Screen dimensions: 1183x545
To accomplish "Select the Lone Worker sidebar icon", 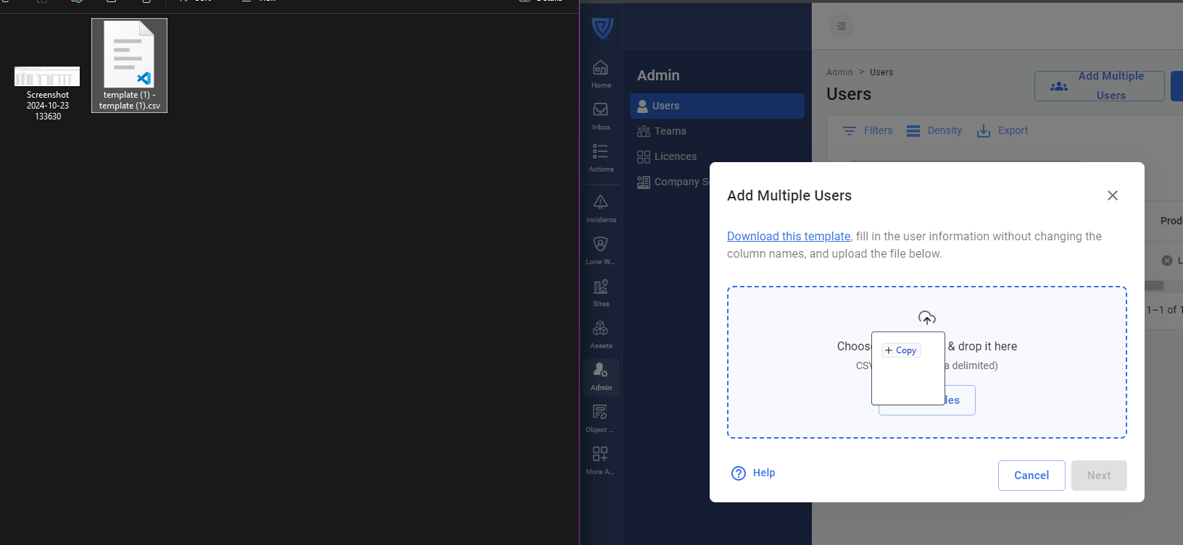I will point(600,250).
